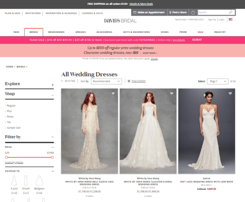Click the Find a Store button
The width and height of the screenshot is (245, 202).
(x=178, y=12)
